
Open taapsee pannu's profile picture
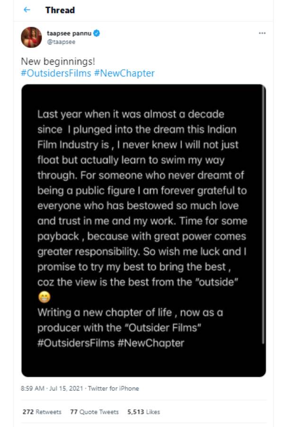pos(31,37)
